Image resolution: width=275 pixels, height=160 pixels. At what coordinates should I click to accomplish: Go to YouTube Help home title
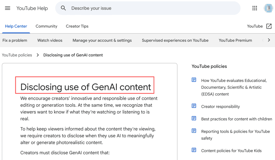(32, 8)
